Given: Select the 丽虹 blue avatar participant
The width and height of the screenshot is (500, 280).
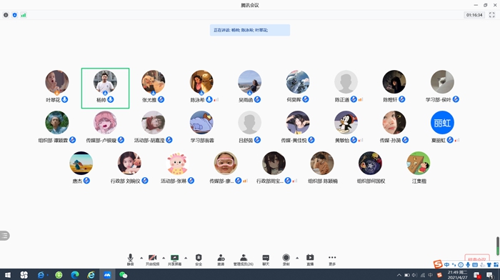Looking at the screenshot, I should click(442, 122).
